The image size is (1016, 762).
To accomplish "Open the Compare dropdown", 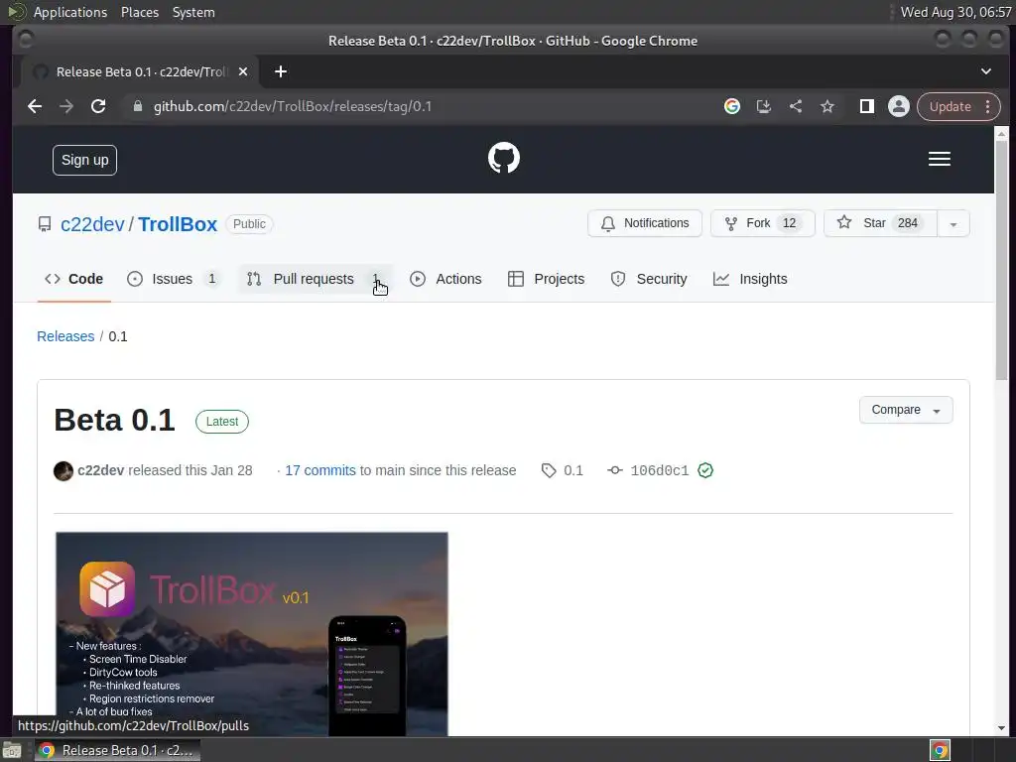I will [905, 410].
